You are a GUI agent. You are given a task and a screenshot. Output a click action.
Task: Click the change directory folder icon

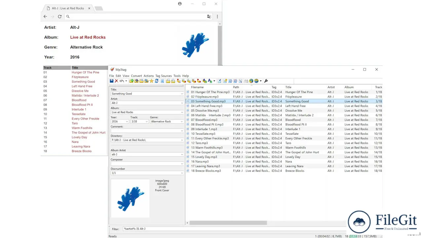tap(132, 81)
